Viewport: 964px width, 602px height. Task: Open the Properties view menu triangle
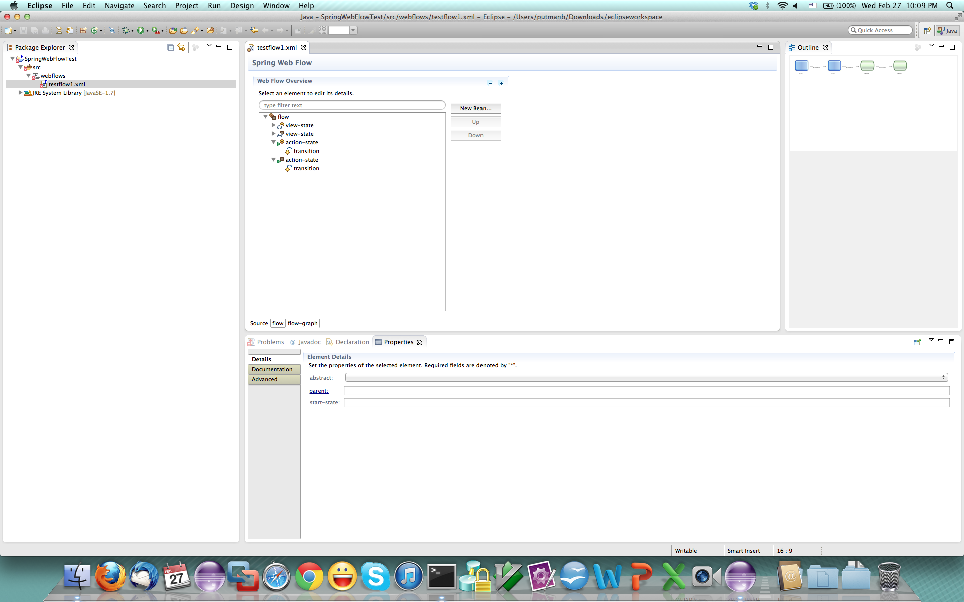click(x=931, y=340)
